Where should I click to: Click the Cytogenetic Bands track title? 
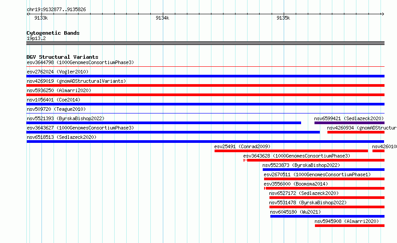(x=53, y=33)
